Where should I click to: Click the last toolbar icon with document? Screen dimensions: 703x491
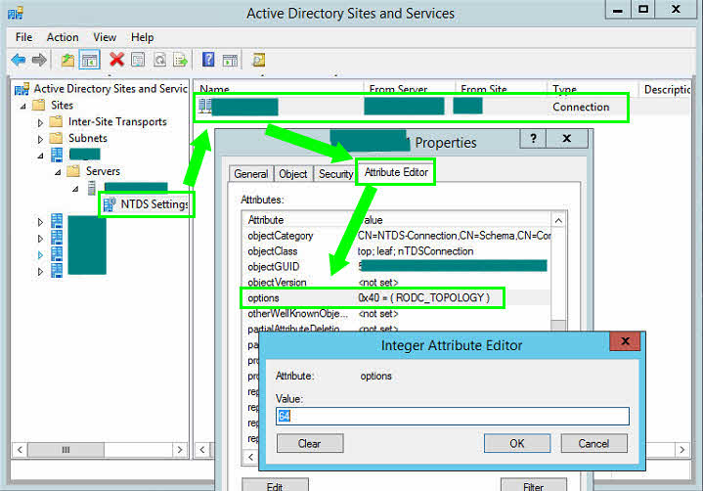click(x=258, y=60)
